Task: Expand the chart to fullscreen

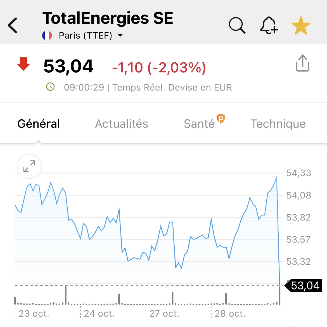Action: click(29, 166)
